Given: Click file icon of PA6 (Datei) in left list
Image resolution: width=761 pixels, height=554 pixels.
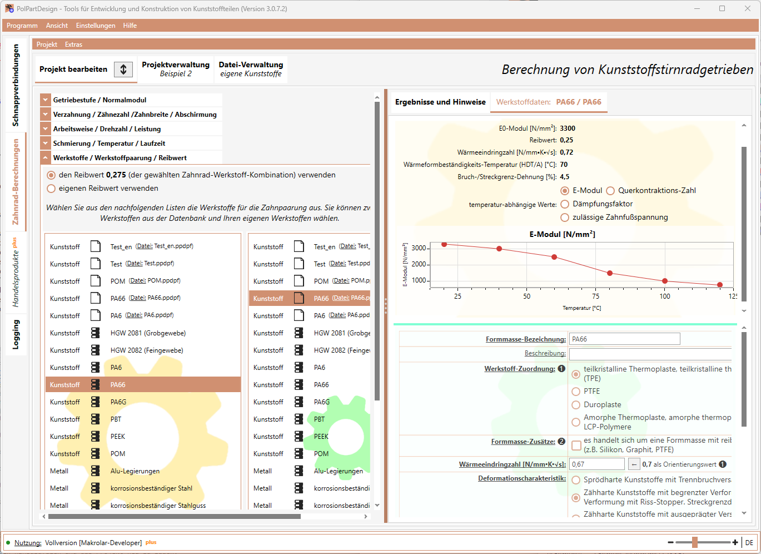Looking at the screenshot, I should point(96,315).
